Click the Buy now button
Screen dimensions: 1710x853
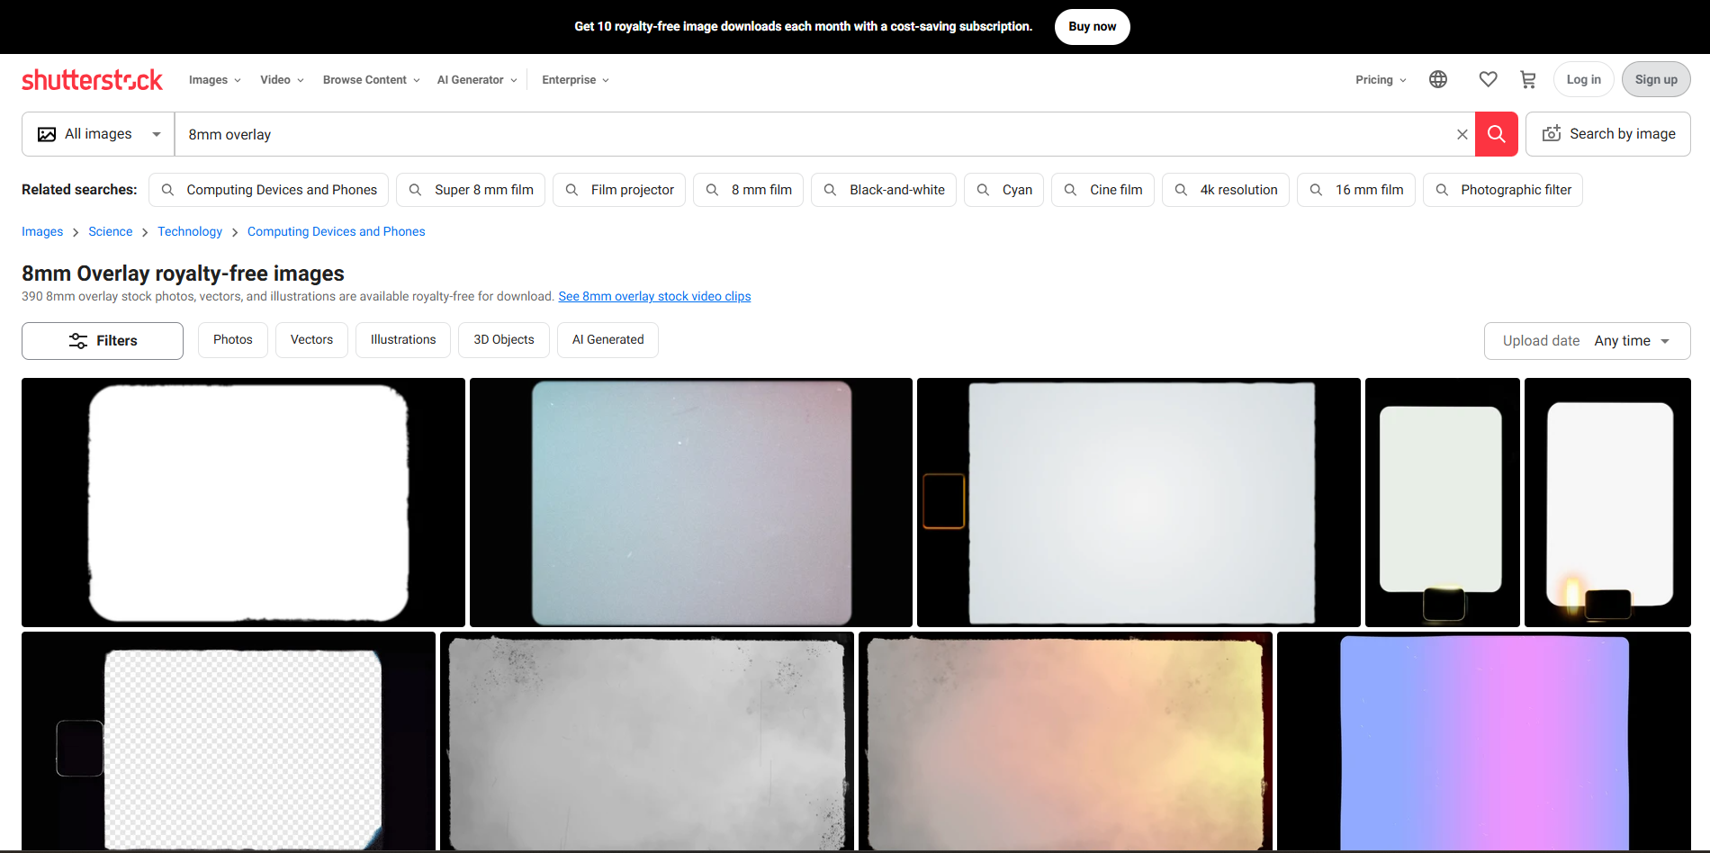tap(1092, 26)
